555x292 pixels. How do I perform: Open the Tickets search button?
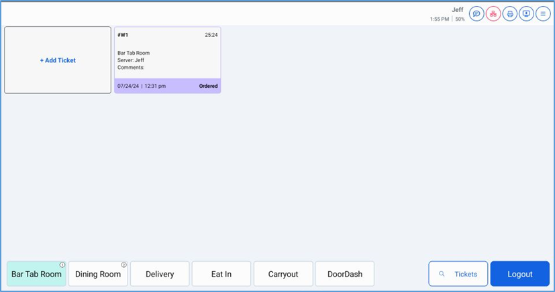point(458,274)
